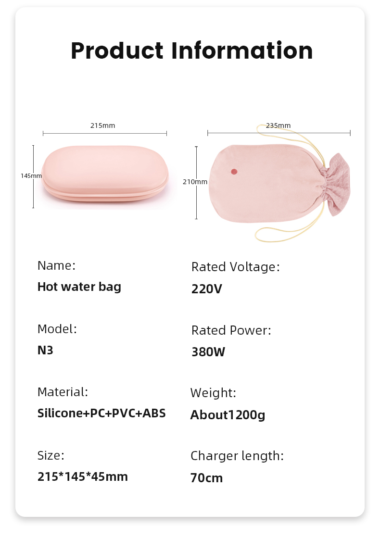The image size is (380, 551).
Task: Click the 235mm pouch width label
Action: point(278,125)
